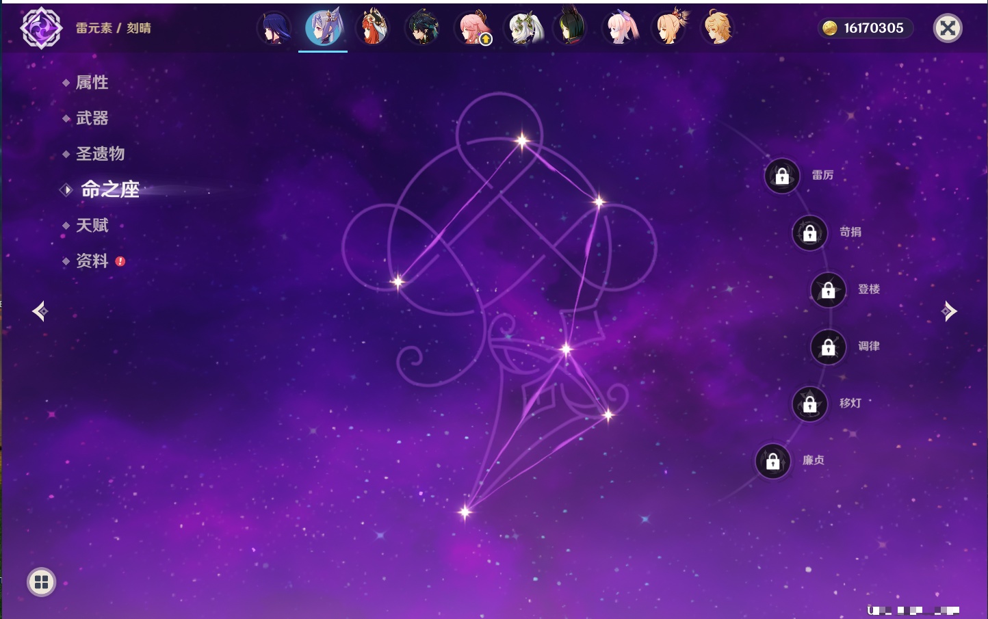Viewport: 988px width, 619px height.
Task: Select the blond Traveler Aether avatar
Action: tap(718, 28)
